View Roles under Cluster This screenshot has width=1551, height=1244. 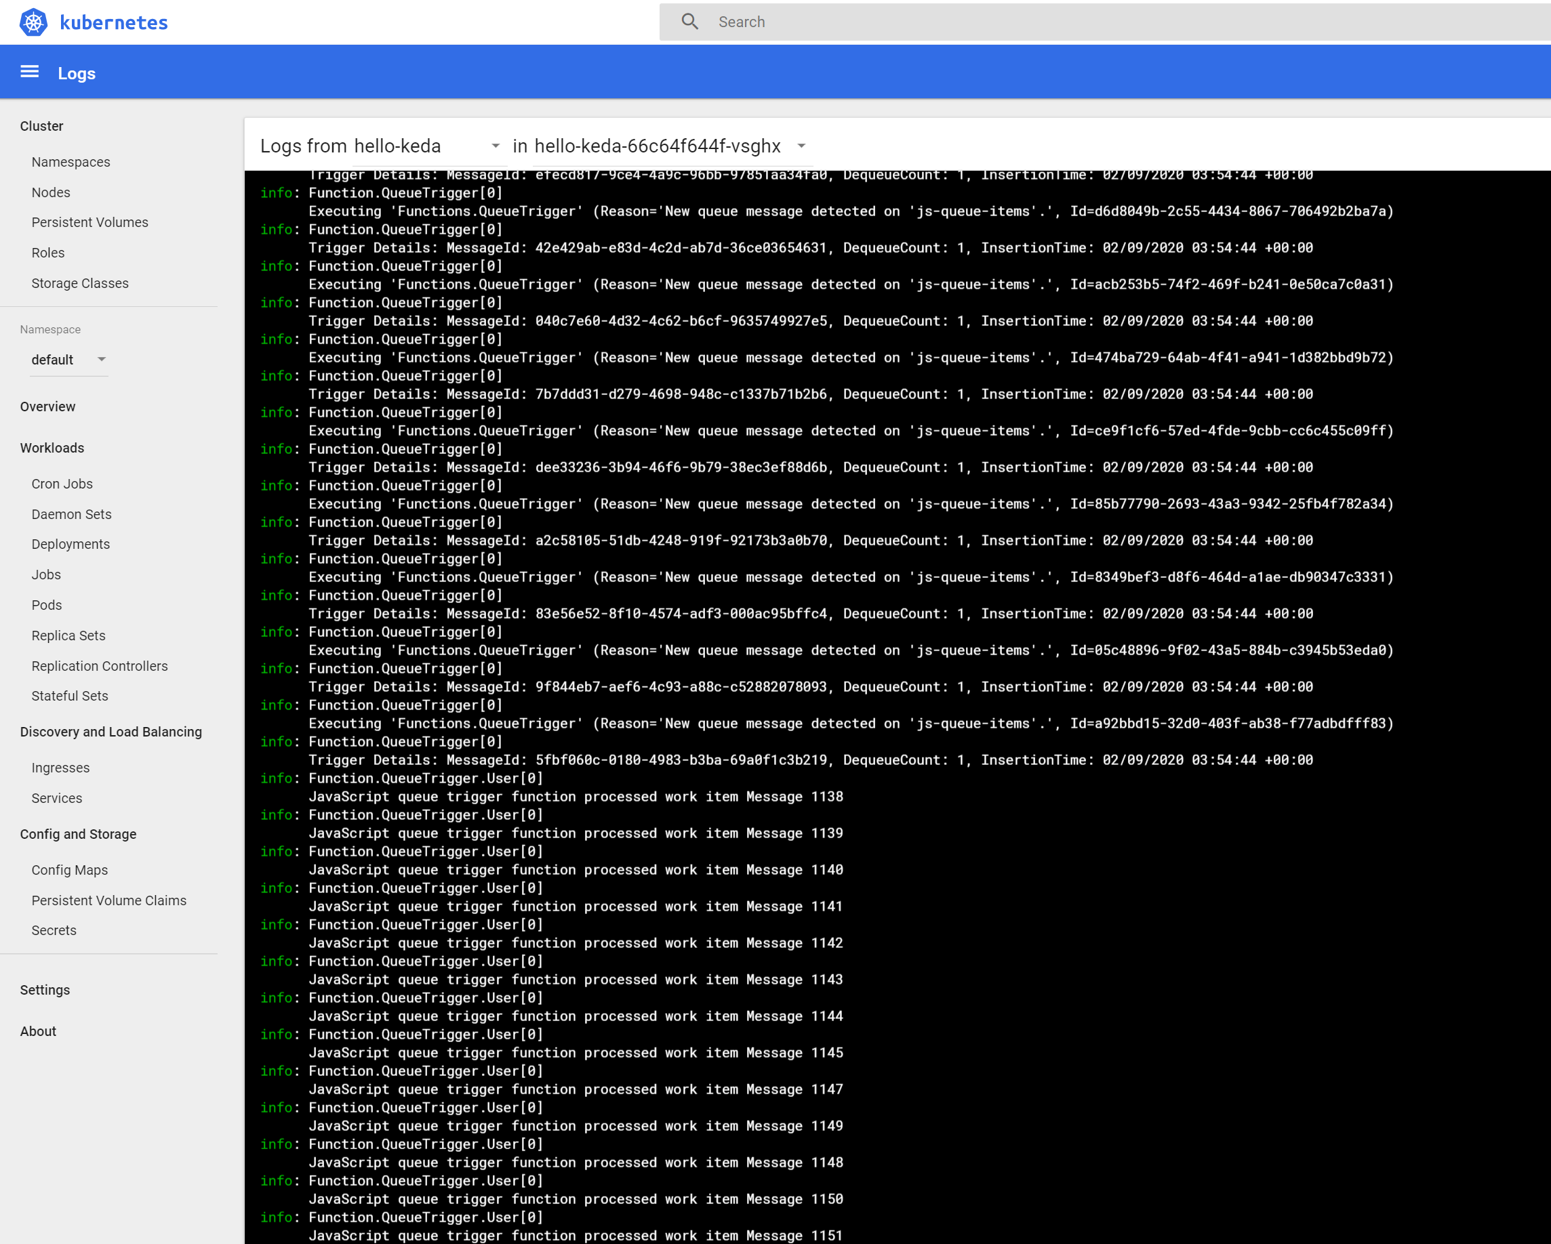tap(47, 253)
